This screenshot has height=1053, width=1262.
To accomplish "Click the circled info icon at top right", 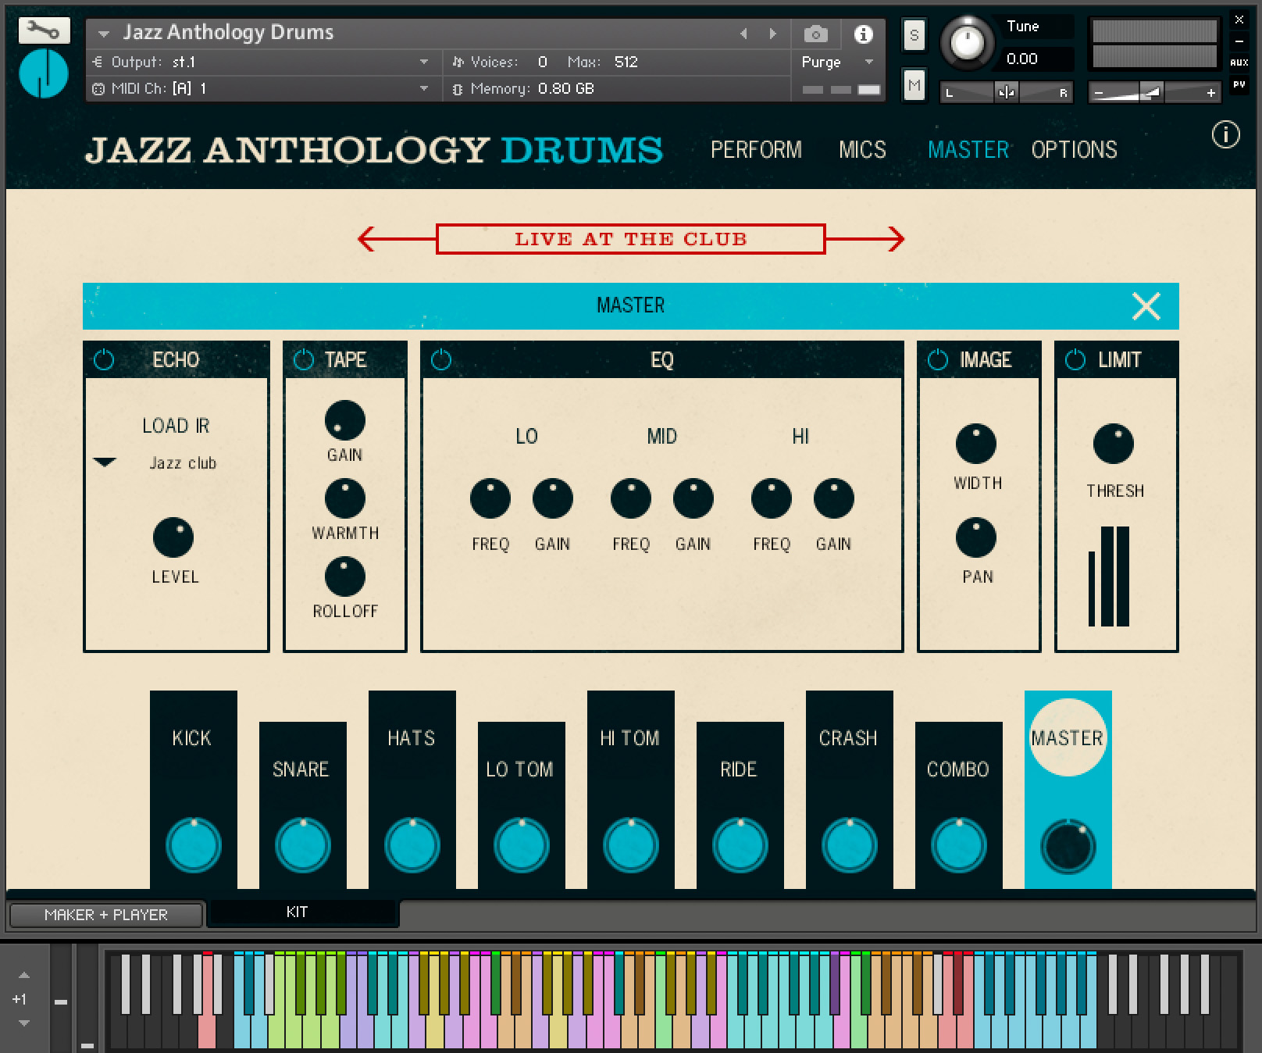I will click(x=1228, y=134).
